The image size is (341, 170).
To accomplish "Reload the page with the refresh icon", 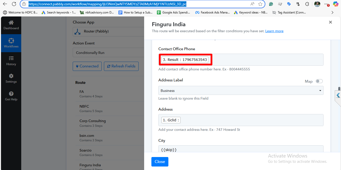I will pyautogui.click(x=14, y=4).
